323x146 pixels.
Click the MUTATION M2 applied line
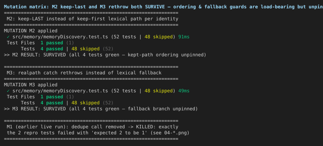31,31
